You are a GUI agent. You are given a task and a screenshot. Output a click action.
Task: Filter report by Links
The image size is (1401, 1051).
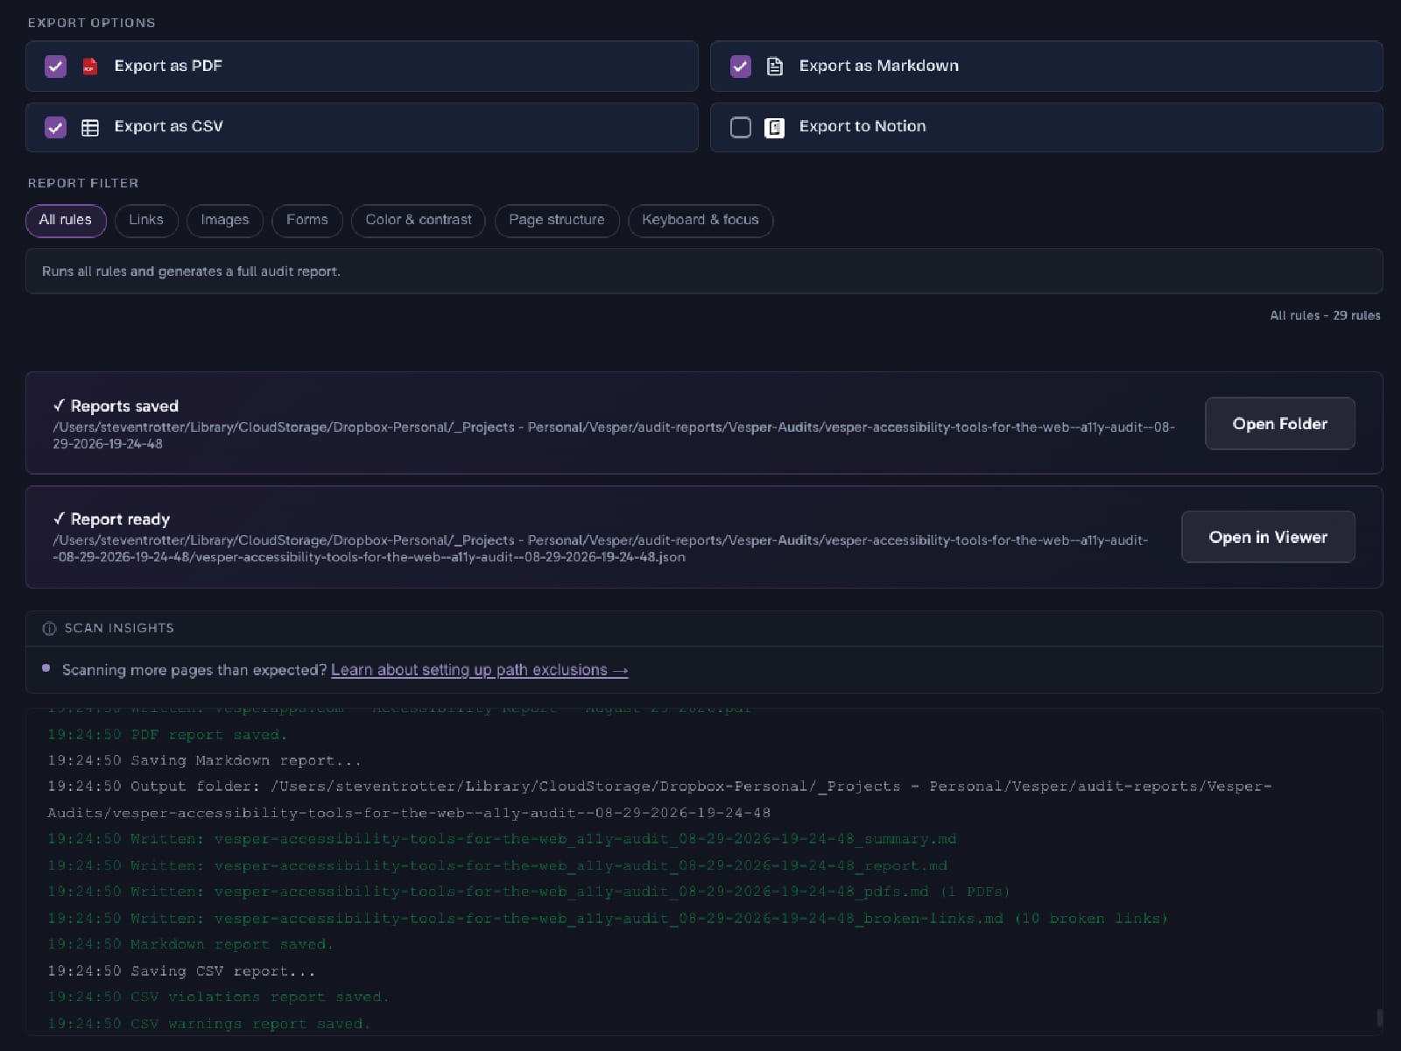click(146, 221)
